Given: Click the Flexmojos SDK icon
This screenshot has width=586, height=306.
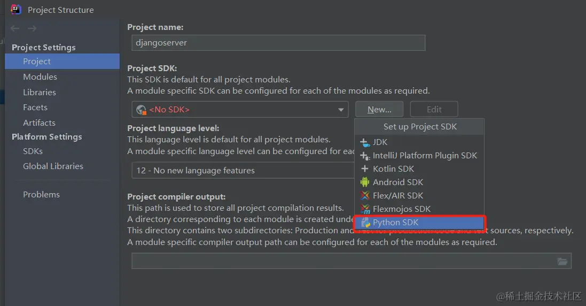Looking at the screenshot, I should (365, 209).
